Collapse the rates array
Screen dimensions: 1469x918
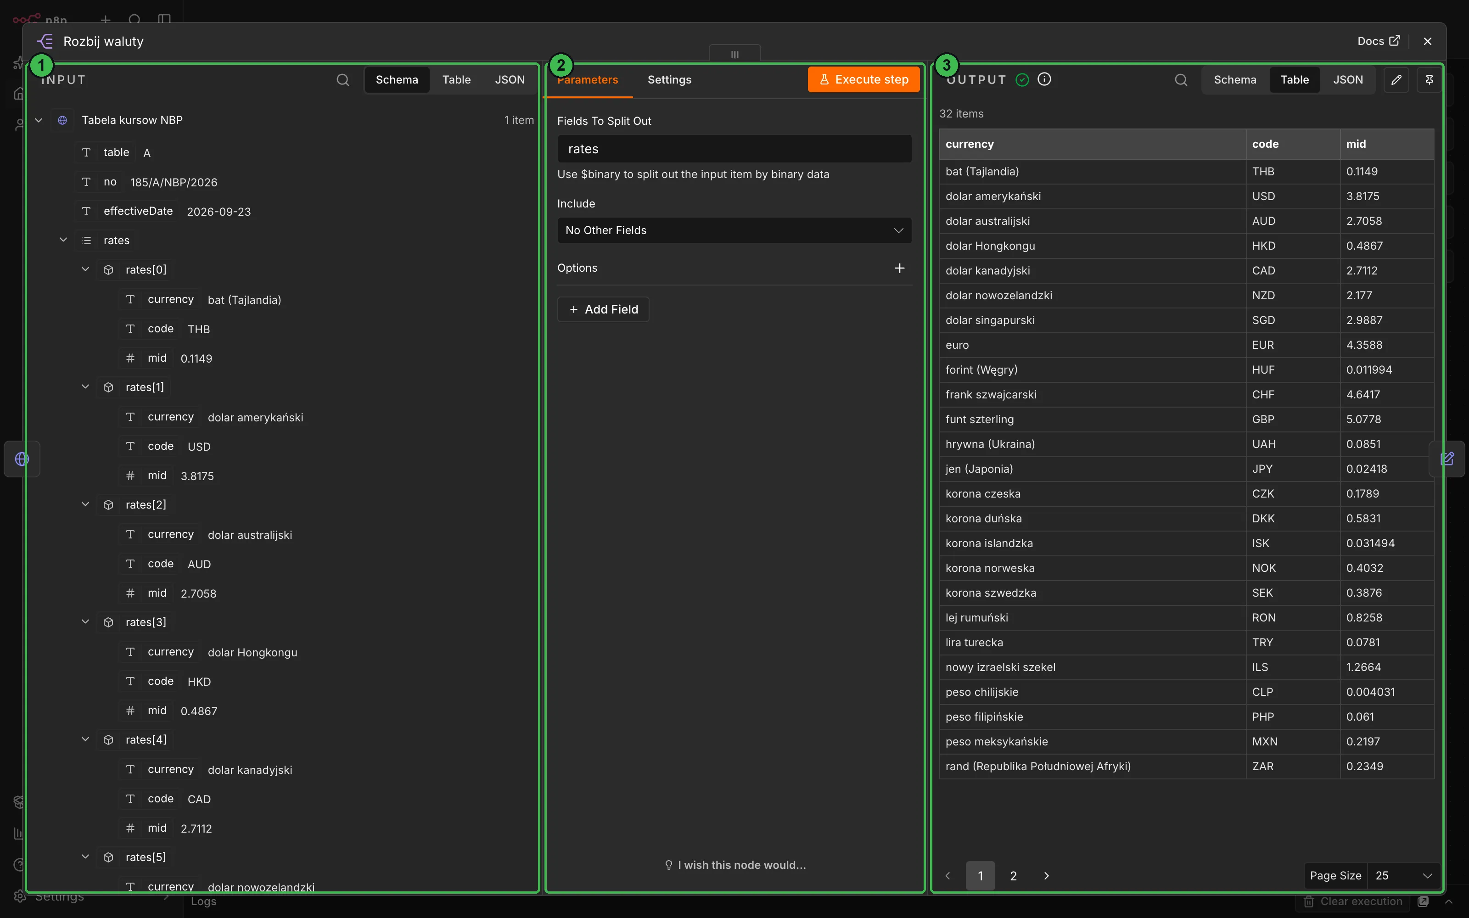[x=63, y=240]
